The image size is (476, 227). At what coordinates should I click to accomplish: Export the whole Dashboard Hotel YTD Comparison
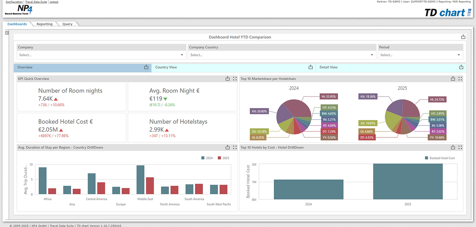(x=463, y=37)
